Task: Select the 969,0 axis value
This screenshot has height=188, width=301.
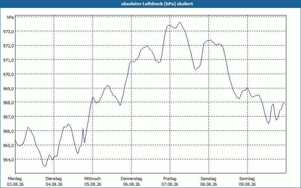Action: 8,89
